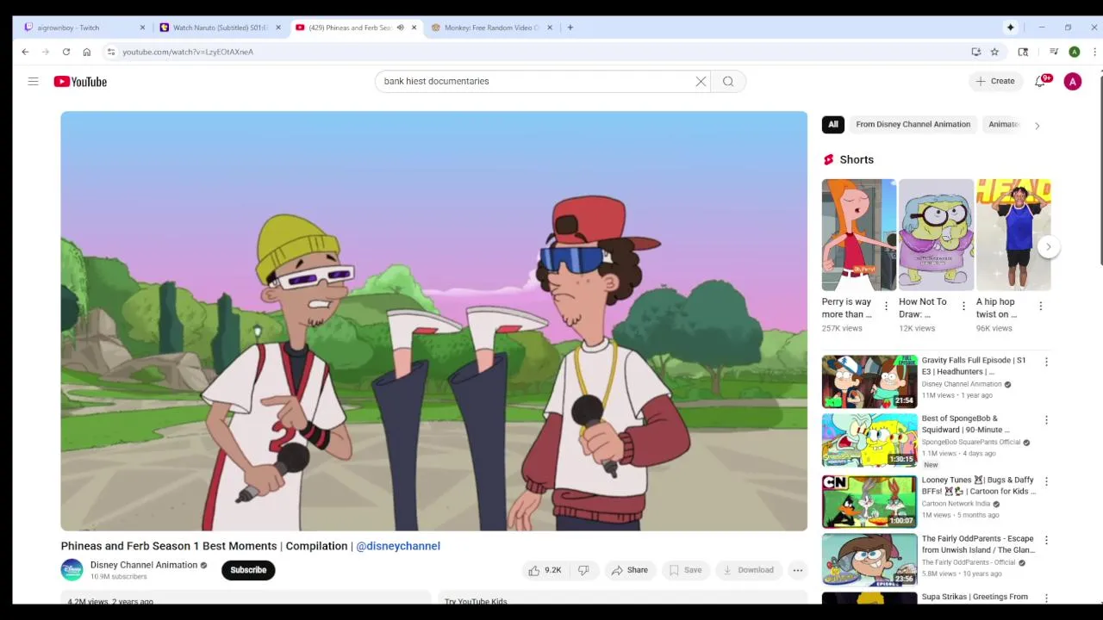The width and height of the screenshot is (1103, 620).
Task: Open options for 'A hip hop twist' short
Action: coord(1040,306)
